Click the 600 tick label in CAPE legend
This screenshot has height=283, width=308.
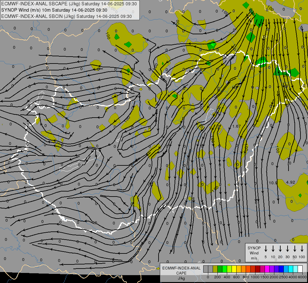[236, 277]
